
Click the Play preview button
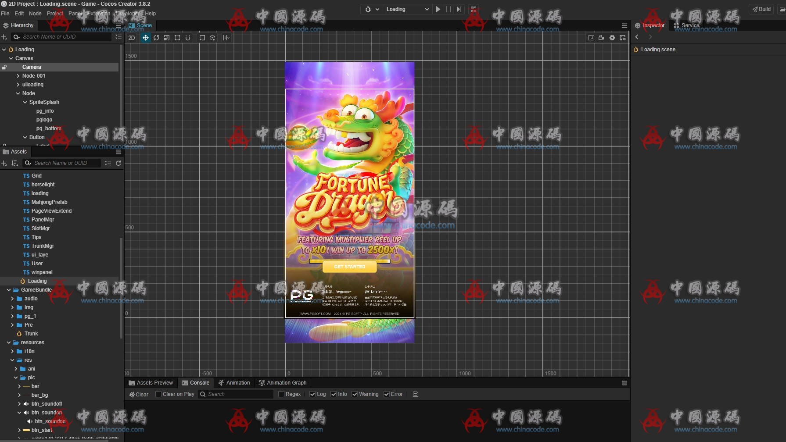tap(438, 9)
